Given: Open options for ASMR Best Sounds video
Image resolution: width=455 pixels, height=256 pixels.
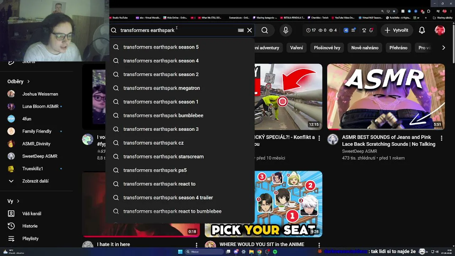Looking at the screenshot, I should 441,138.
